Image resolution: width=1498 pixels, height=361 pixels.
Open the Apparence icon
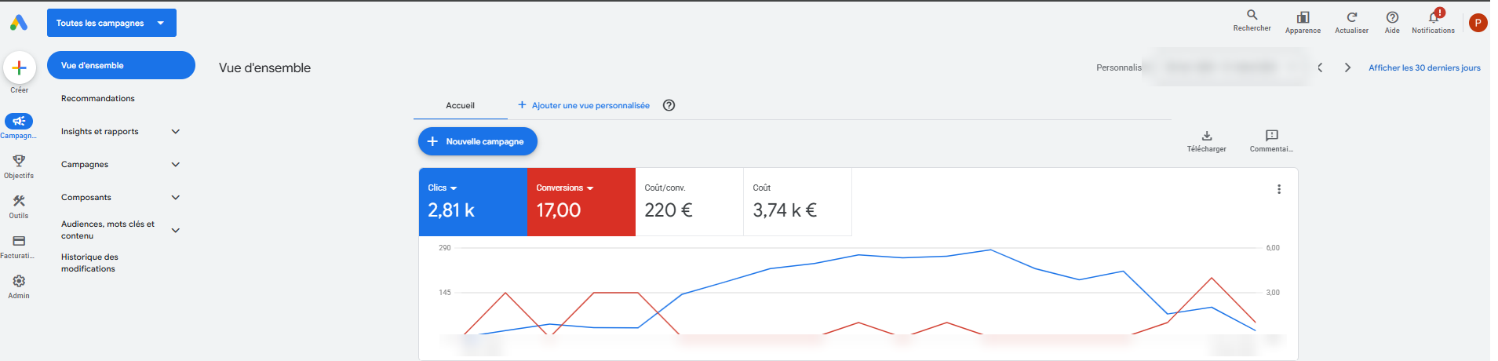[1303, 17]
